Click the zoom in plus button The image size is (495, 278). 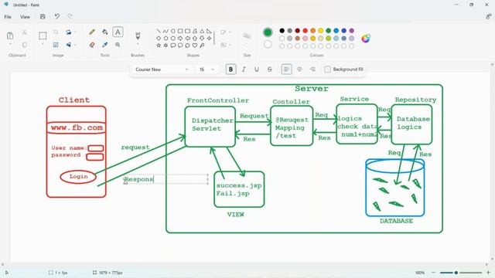pyautogui.click(x=488, y=273)
